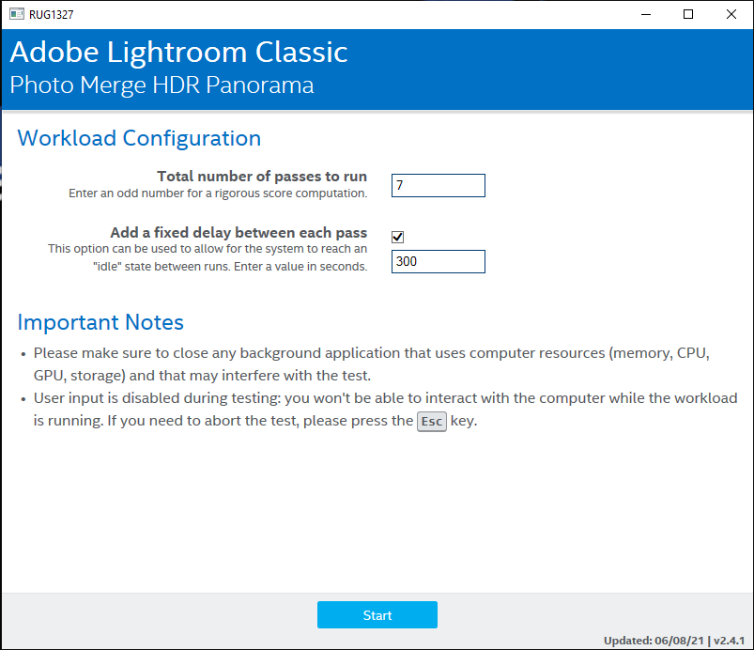Viewport: 754px width, 650px height.
Task: Click the 'Enter an odd number' hint text
Action: 218,193
